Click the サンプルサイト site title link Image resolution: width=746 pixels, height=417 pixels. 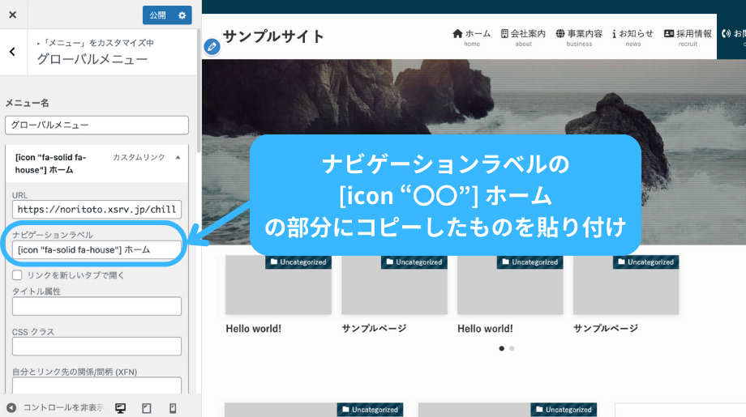(273, 36)
